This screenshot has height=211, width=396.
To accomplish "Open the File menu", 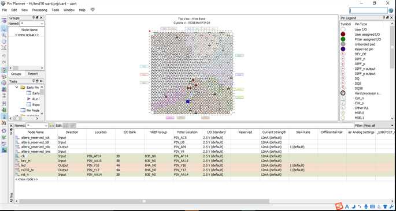I will point(4,10).
